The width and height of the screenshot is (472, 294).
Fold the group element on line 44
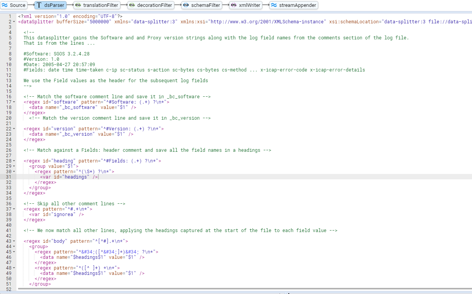[x=14, y=247]
